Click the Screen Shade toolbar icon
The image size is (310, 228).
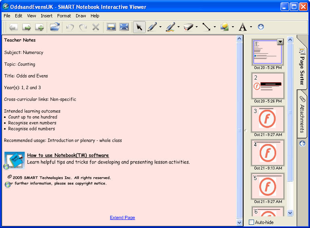pos(111,27)
